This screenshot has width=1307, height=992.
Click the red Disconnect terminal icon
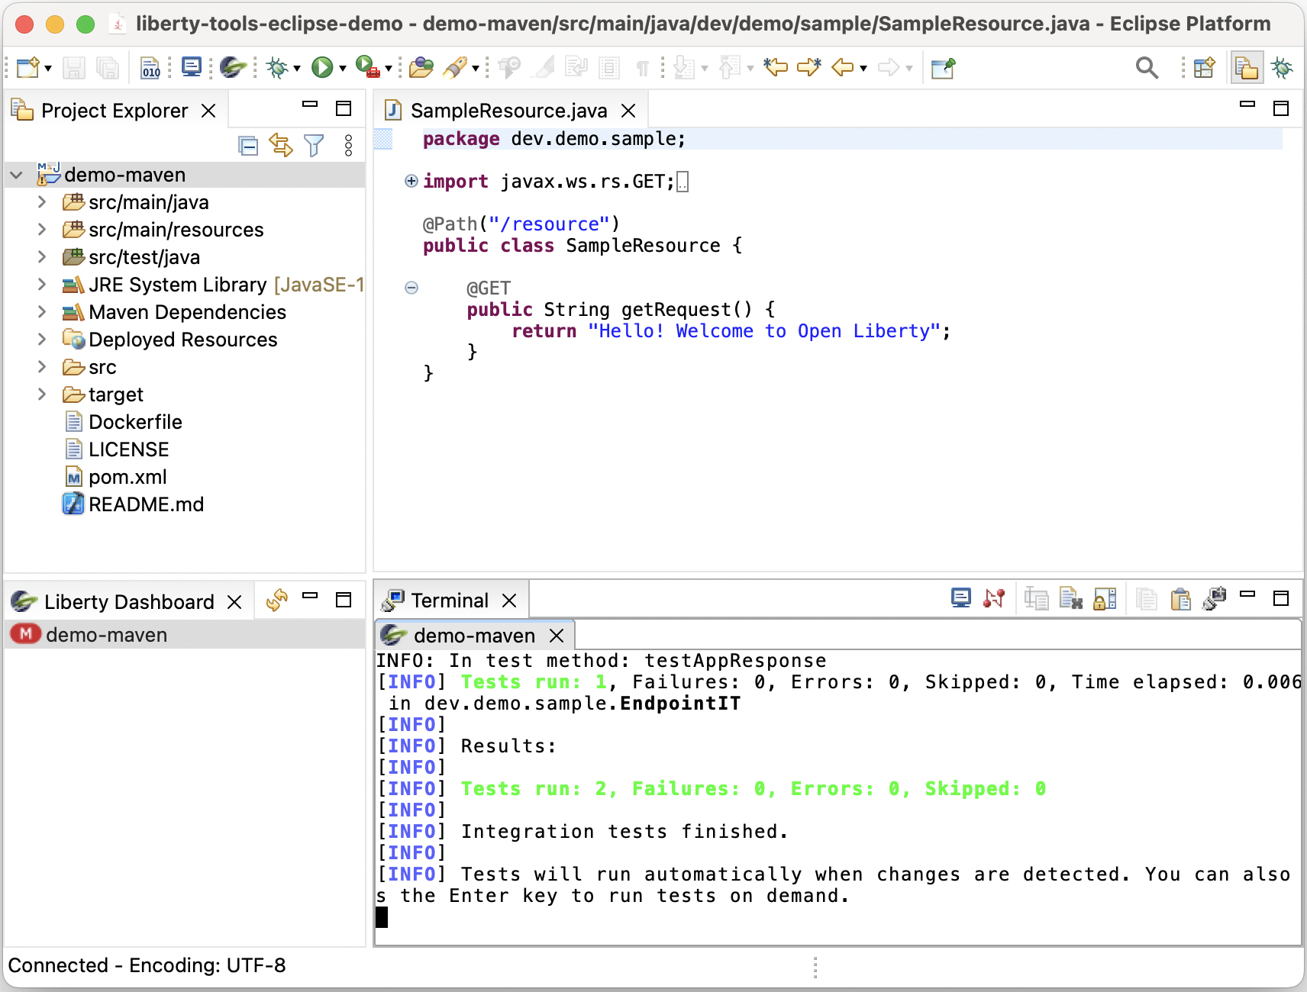(x=994, y=599)
